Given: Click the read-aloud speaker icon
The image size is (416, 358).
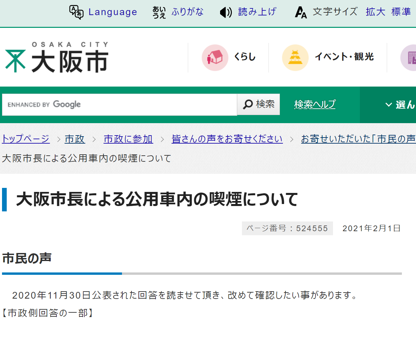Looking at the screenshot, I should click(226, 12).
